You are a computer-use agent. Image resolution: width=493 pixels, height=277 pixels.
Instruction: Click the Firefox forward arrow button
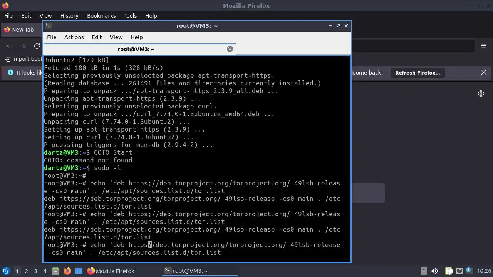click(23, 46)
